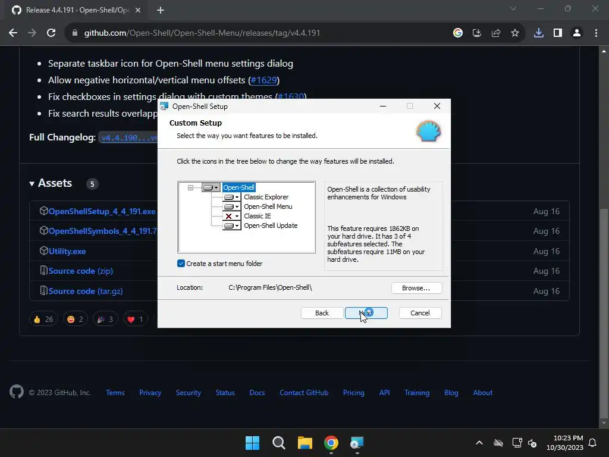Show hidden system tray icons
The width and height of the screenshot is (609, 457).
tap(479, 443)
